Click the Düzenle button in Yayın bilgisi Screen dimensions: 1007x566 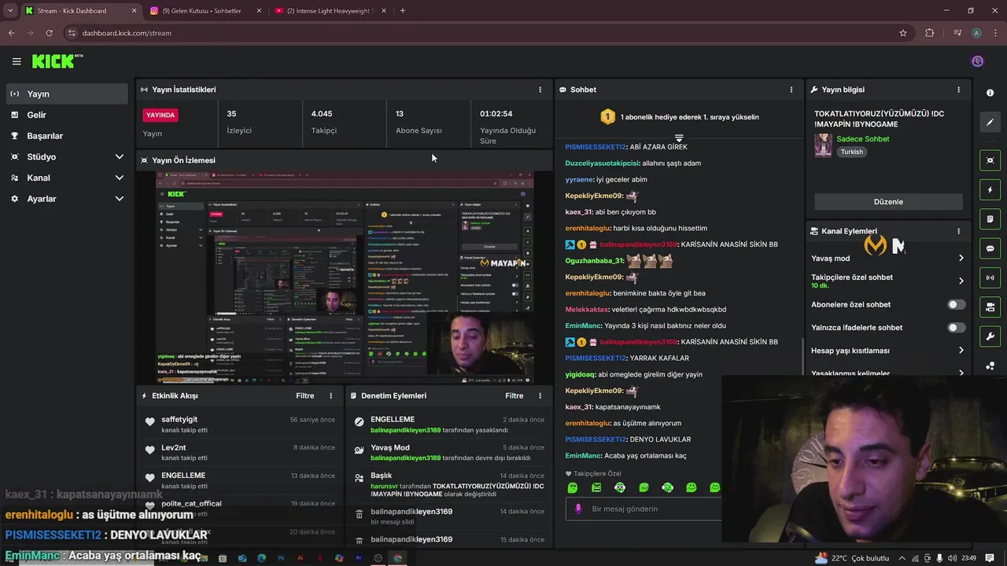[888, 201]
